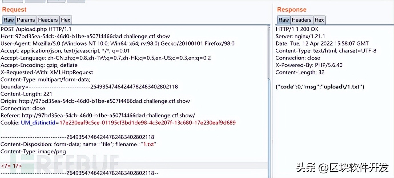This screenshot has width=394, height=178.
Task: Click the <?= 1?> payload line
Action: pyautogui.click(x=11, y=166)
